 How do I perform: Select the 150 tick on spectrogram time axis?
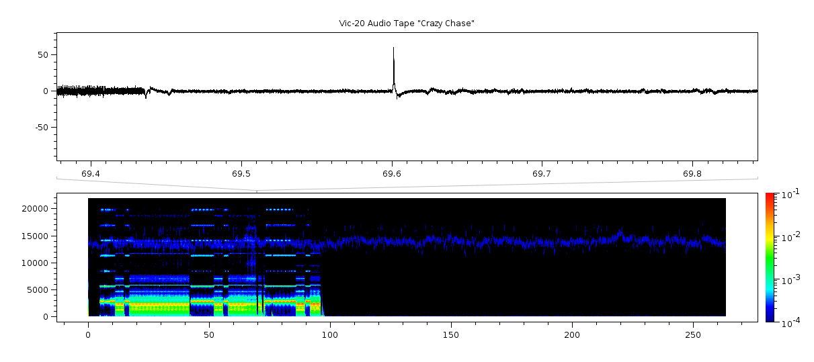click(x=451, y=334)
